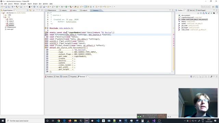
Task: Expand source.c node in Project Explorer
Action: 5,25
